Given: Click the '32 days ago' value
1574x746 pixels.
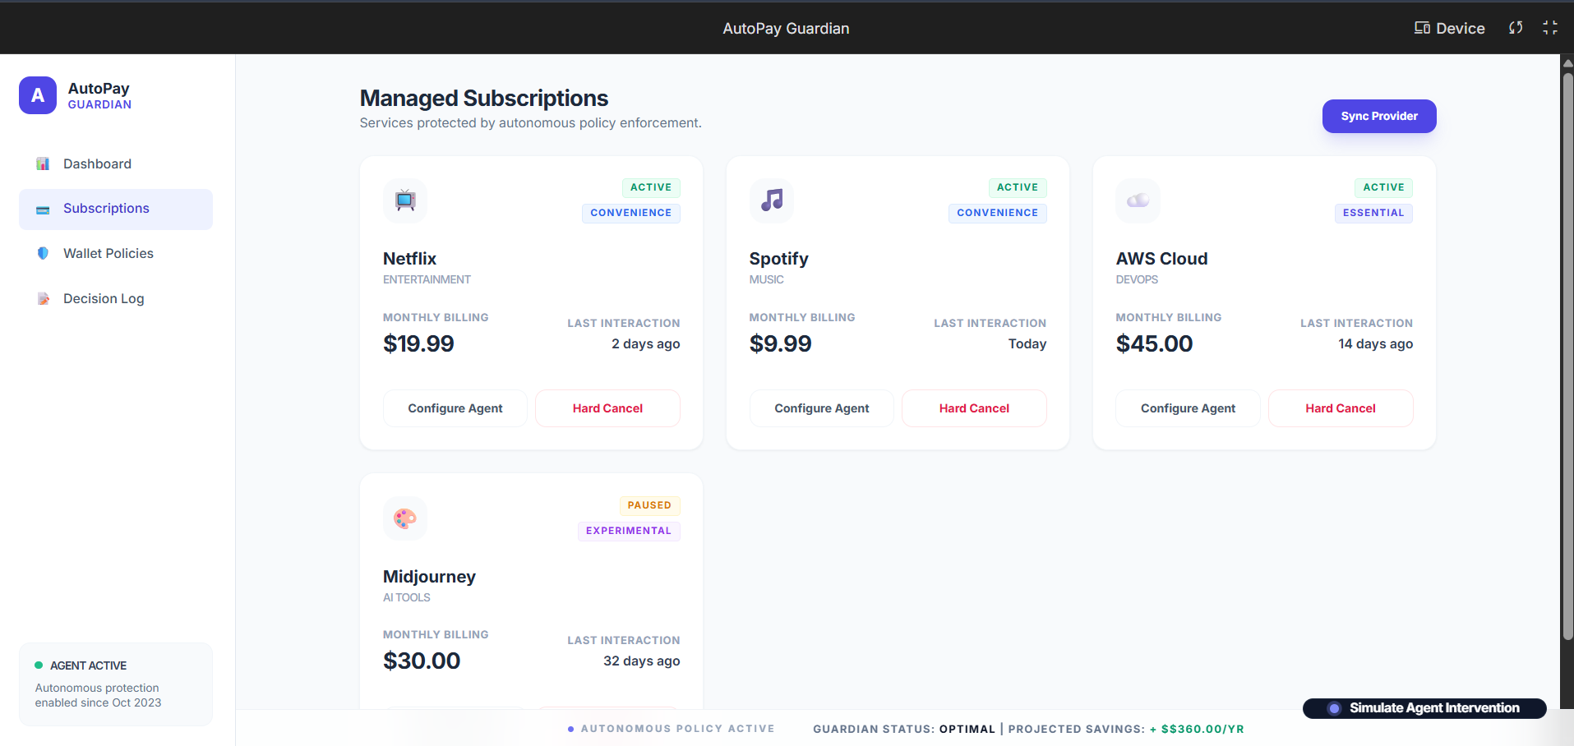Looking at the screenshot, I should point(642,661).
